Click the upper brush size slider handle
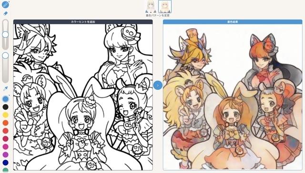305x173 pixels. pyautogui.click(x=5, y=35)
